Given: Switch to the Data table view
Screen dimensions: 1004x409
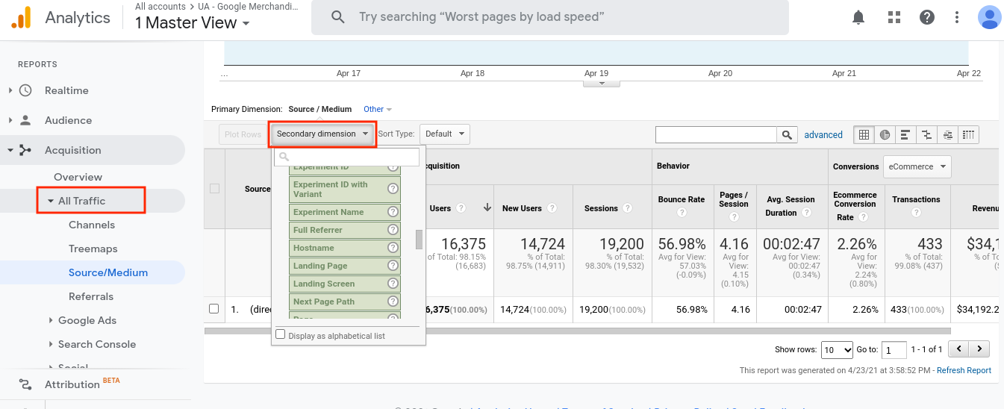Looking at the screenshot, I should tap(864, 134).
